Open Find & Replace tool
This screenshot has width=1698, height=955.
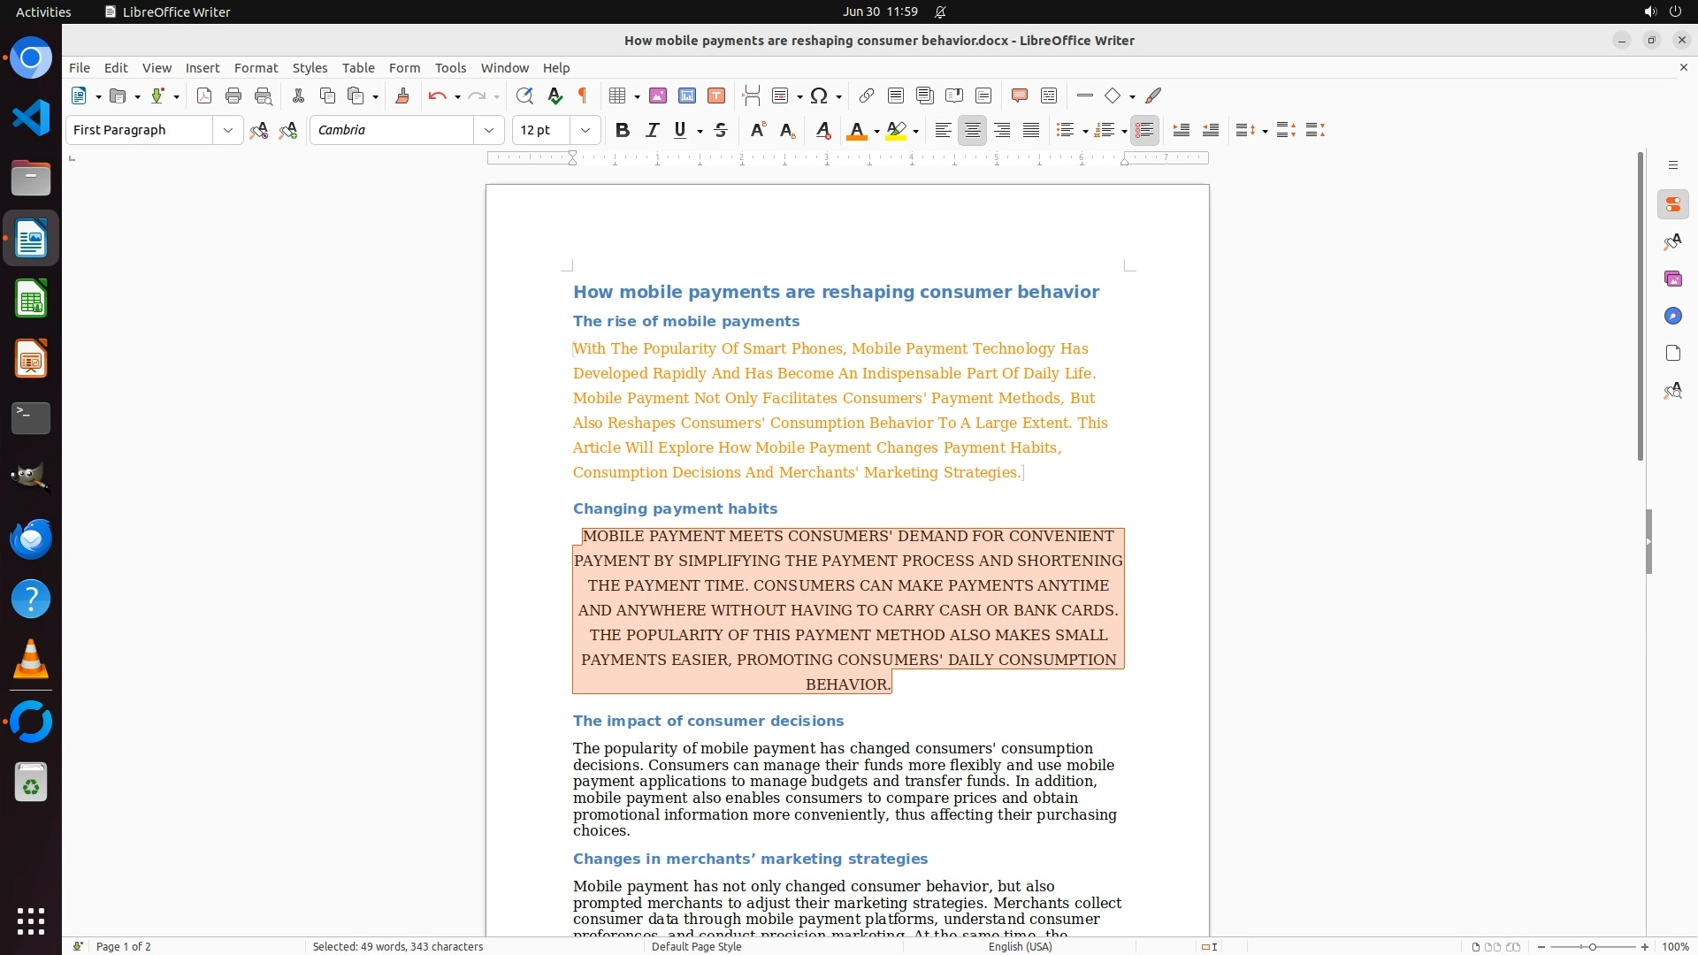click(x=524, y=95)
